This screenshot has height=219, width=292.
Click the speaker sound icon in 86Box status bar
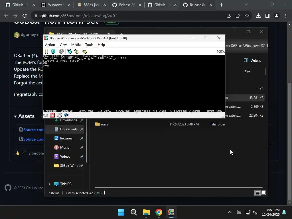[66, 115]
